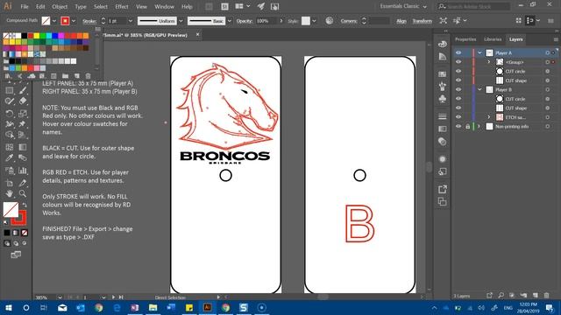561x315 pixels.
Task: Open the Object menu
Action: [x=60, y=6]
